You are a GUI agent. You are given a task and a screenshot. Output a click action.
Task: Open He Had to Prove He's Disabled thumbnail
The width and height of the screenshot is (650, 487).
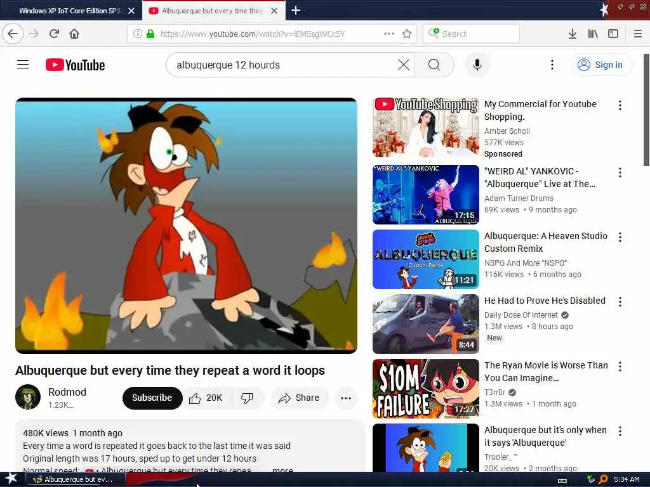(x=426, y=324)
